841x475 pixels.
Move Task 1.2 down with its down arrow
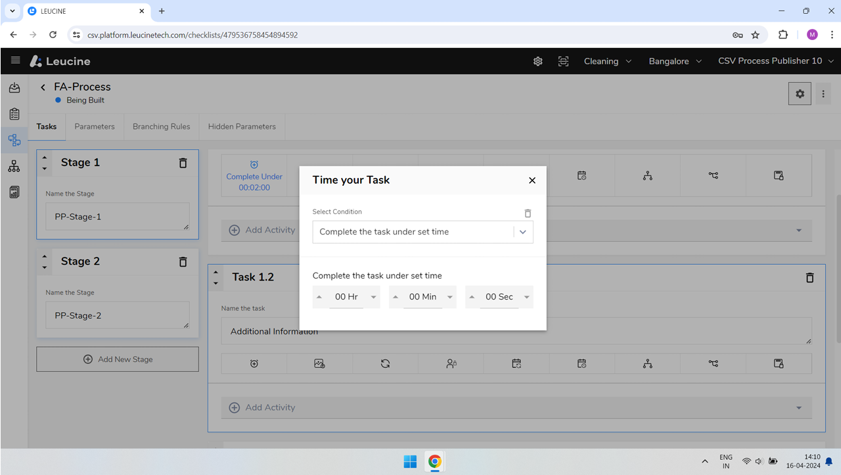coord(216,283)
